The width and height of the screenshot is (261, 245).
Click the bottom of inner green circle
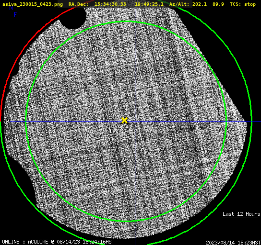(x=127, y=221)
